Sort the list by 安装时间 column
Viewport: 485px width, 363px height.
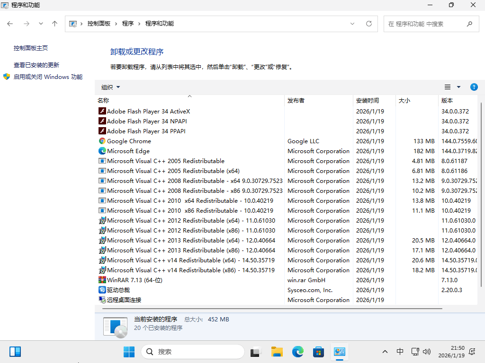(x=368, y=100)
